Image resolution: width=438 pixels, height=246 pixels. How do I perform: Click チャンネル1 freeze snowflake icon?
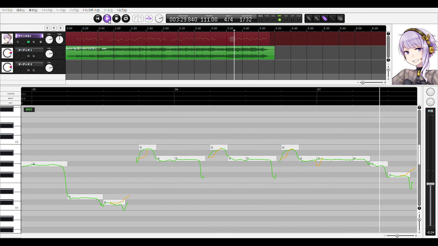coord(41,42)
